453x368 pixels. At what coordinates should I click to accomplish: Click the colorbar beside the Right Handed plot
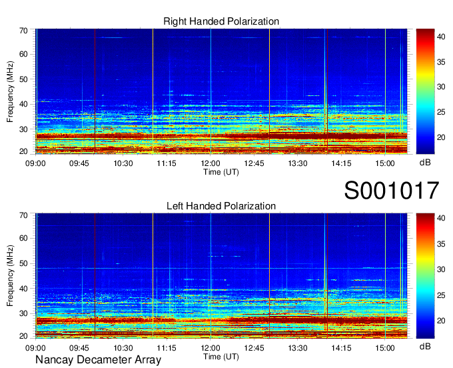(x=425, y=91)
